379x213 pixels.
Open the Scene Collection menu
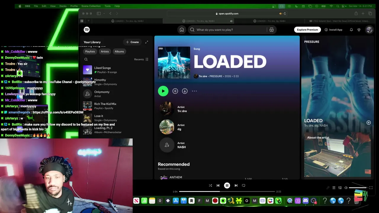(91, 6)
